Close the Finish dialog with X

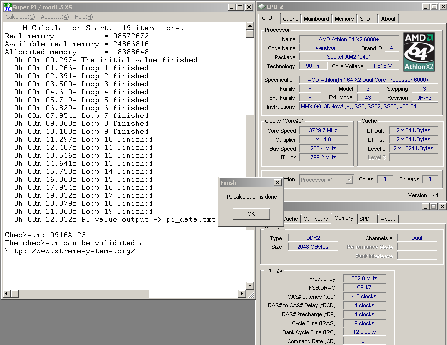click(x=278, y=183)
